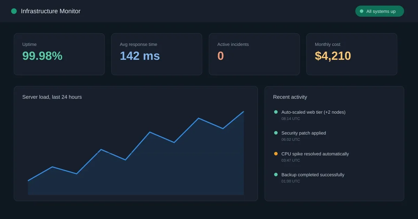Open the Security patch applied entry
Screen dimensions: 418x219
[x=304, y=133]
